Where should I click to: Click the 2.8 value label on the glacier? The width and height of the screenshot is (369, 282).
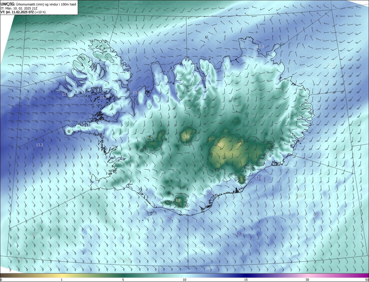click(187, 137)
